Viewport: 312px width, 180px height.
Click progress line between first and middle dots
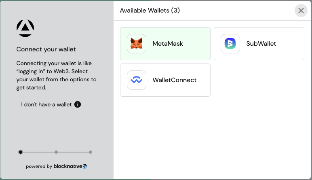[x=38, y=152]
